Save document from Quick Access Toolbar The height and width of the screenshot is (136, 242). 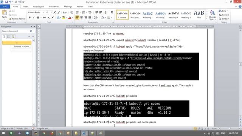(x=6, y=2)
